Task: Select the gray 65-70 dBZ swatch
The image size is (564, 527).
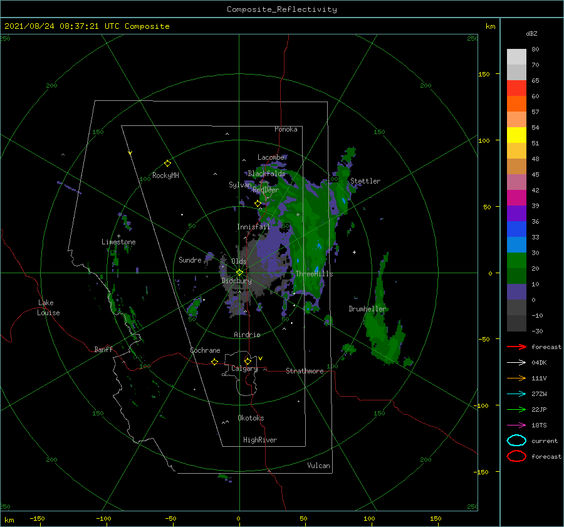Action: (x=516, y=72)
